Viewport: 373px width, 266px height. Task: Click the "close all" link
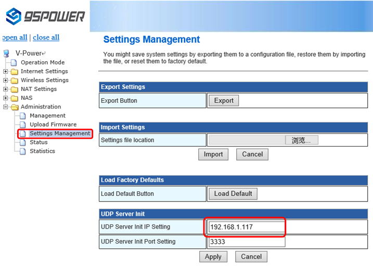coord(46,37)
